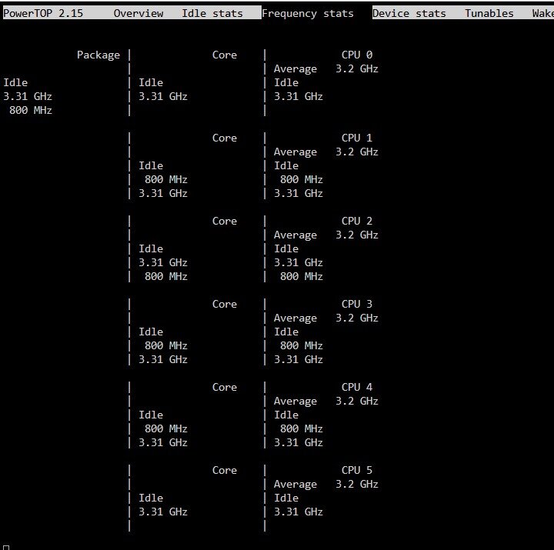The width and height of the screenshot is (554, 550).
Task: Click the Core header beside CPU 0
Action: click(x=225, y=55)
